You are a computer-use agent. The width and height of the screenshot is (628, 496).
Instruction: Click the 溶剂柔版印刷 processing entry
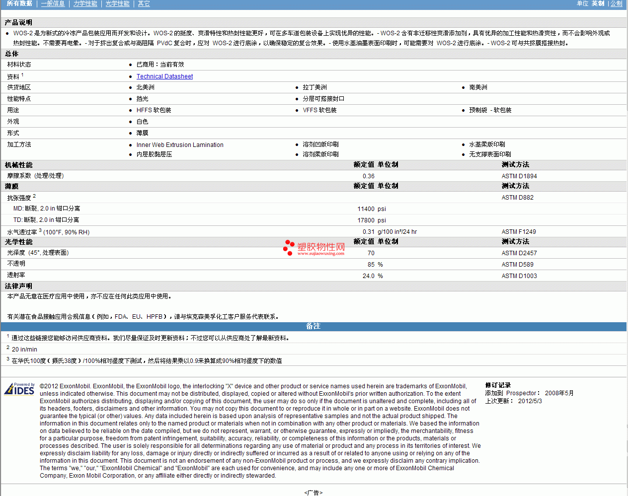[320, 154]
